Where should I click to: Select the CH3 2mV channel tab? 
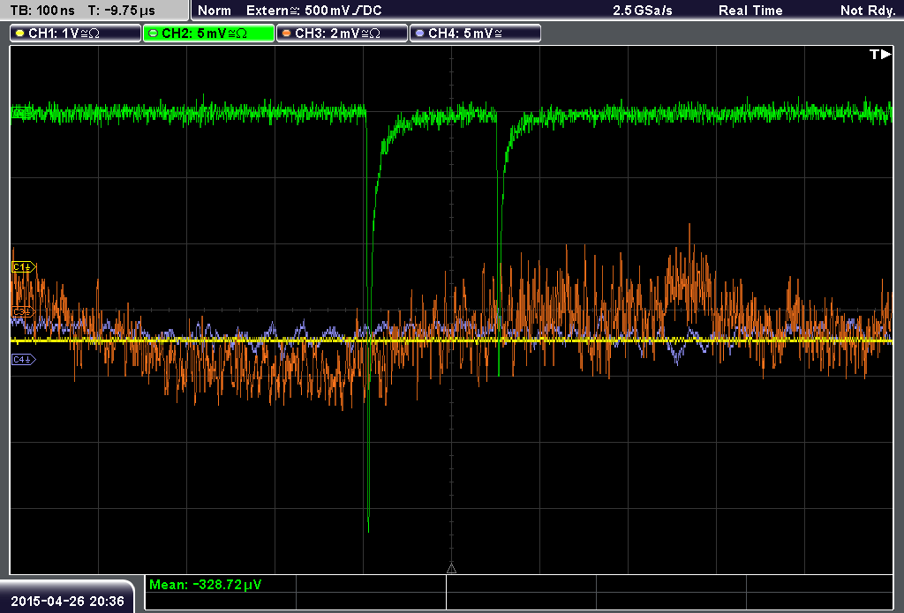342,34
